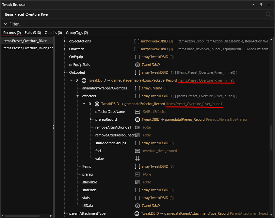The width and height of the screenshot is (275, 218).
Task: Select the second Items.Preset_Overture_River_Leg record in the list
Action: [x=27, y=48]
